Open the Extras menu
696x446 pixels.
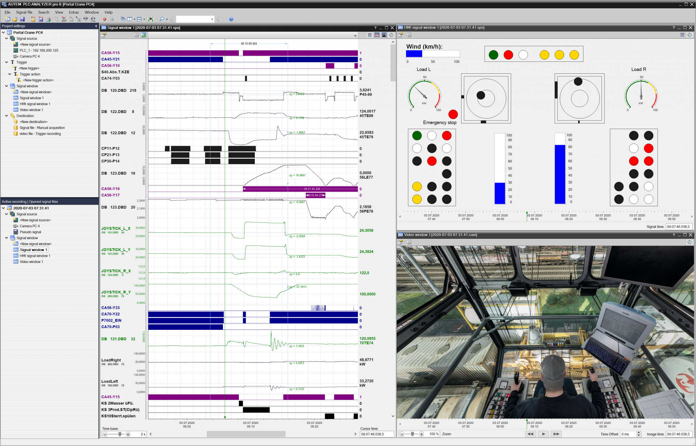(74, 12)
